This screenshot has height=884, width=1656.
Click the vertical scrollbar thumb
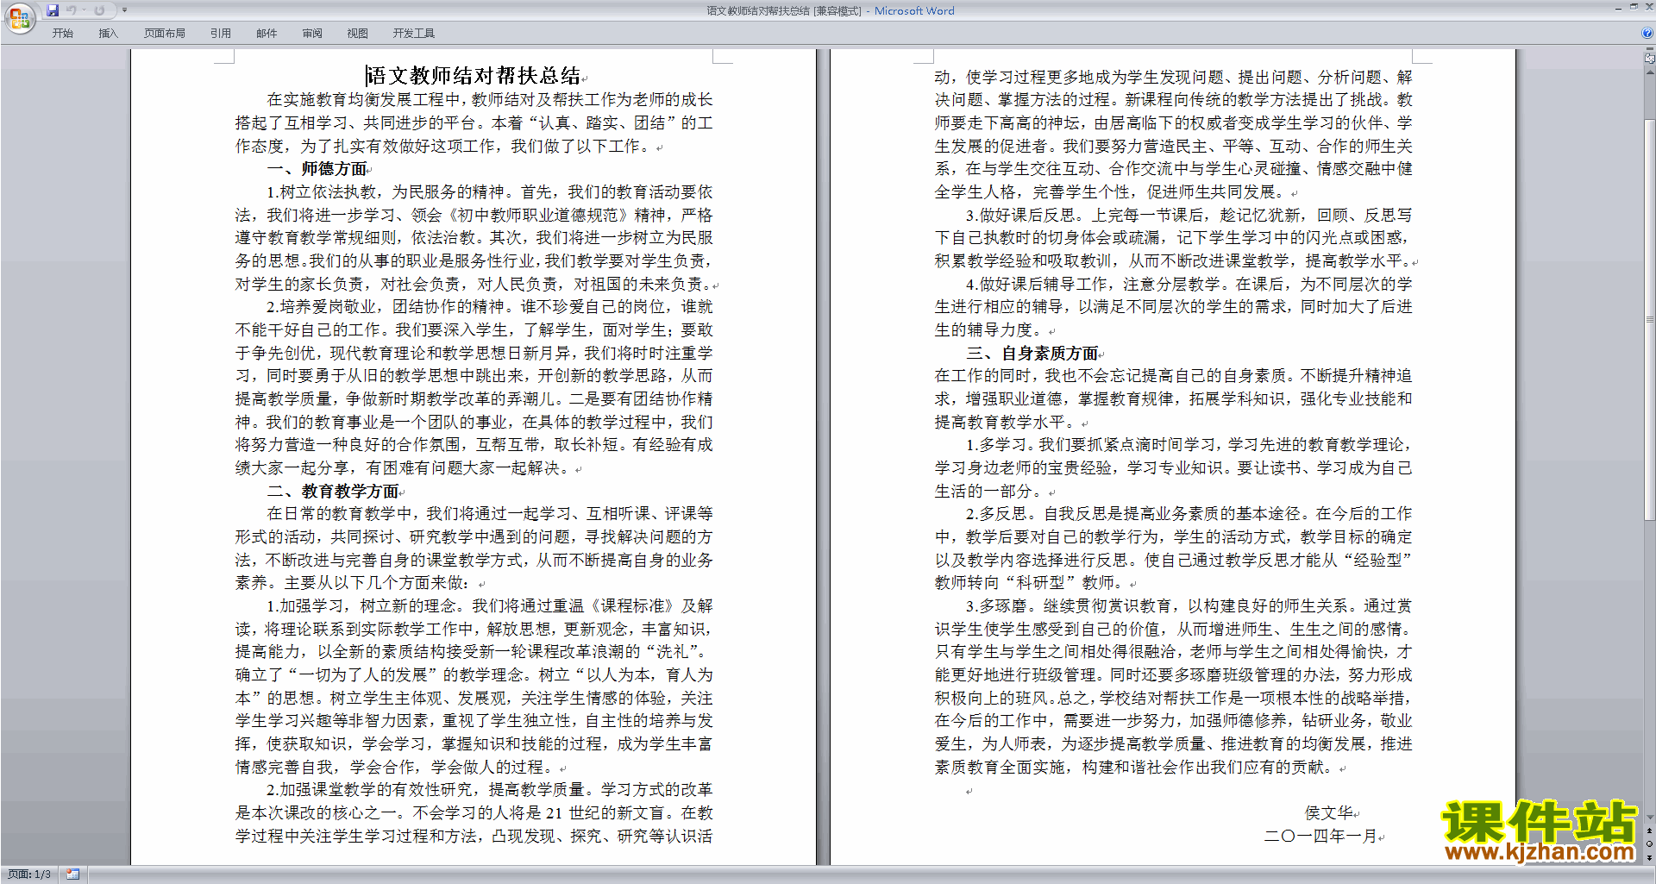tap(1650, 319)
